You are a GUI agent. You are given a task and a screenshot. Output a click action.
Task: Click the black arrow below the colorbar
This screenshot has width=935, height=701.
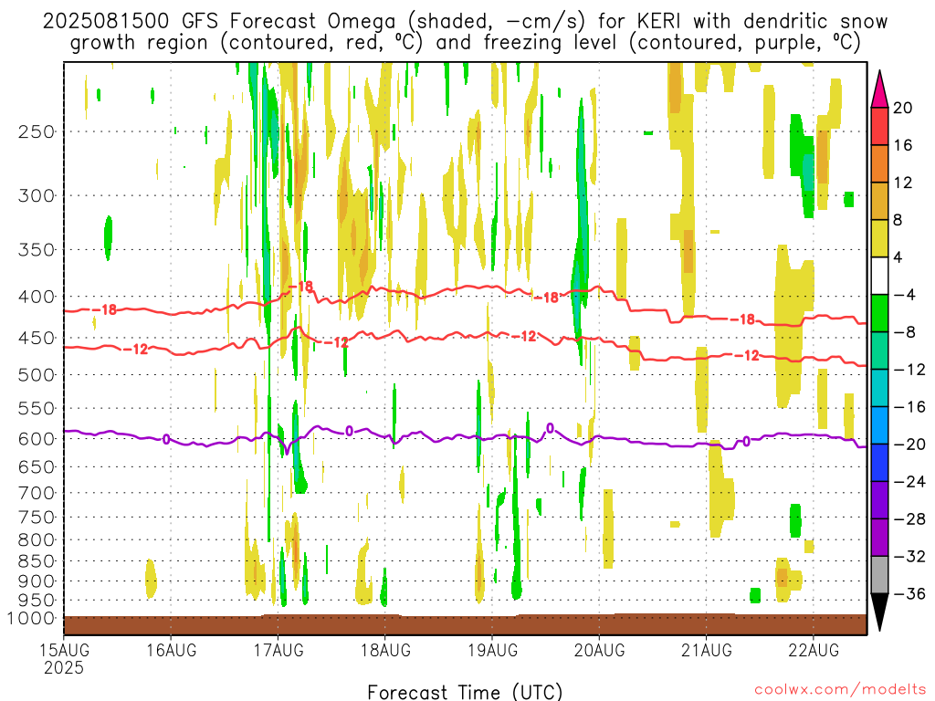click(879, 612)
